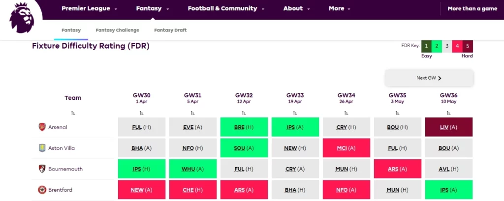Image resolution: width=504 pixels, height=201 pixels.
Task: Sort fixtures by the GW31 column arrow
Action: pyautogui.click(x=192, y=113)
